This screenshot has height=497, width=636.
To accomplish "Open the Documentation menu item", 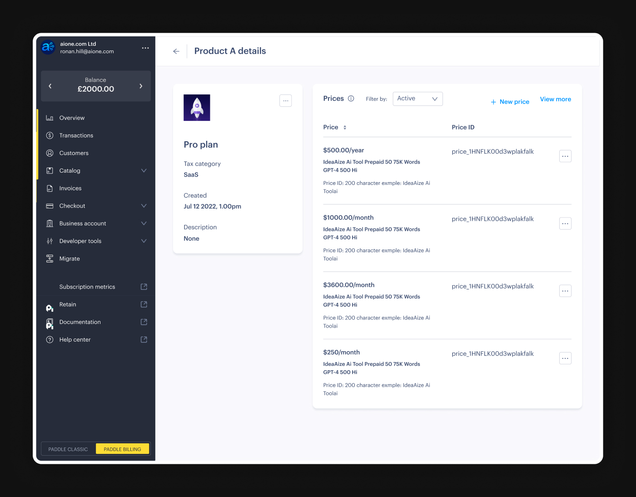I will tap(80, 322).
